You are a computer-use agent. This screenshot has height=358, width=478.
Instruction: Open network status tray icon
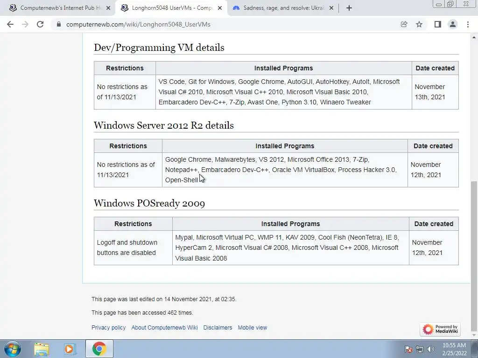tap(420, 349)
